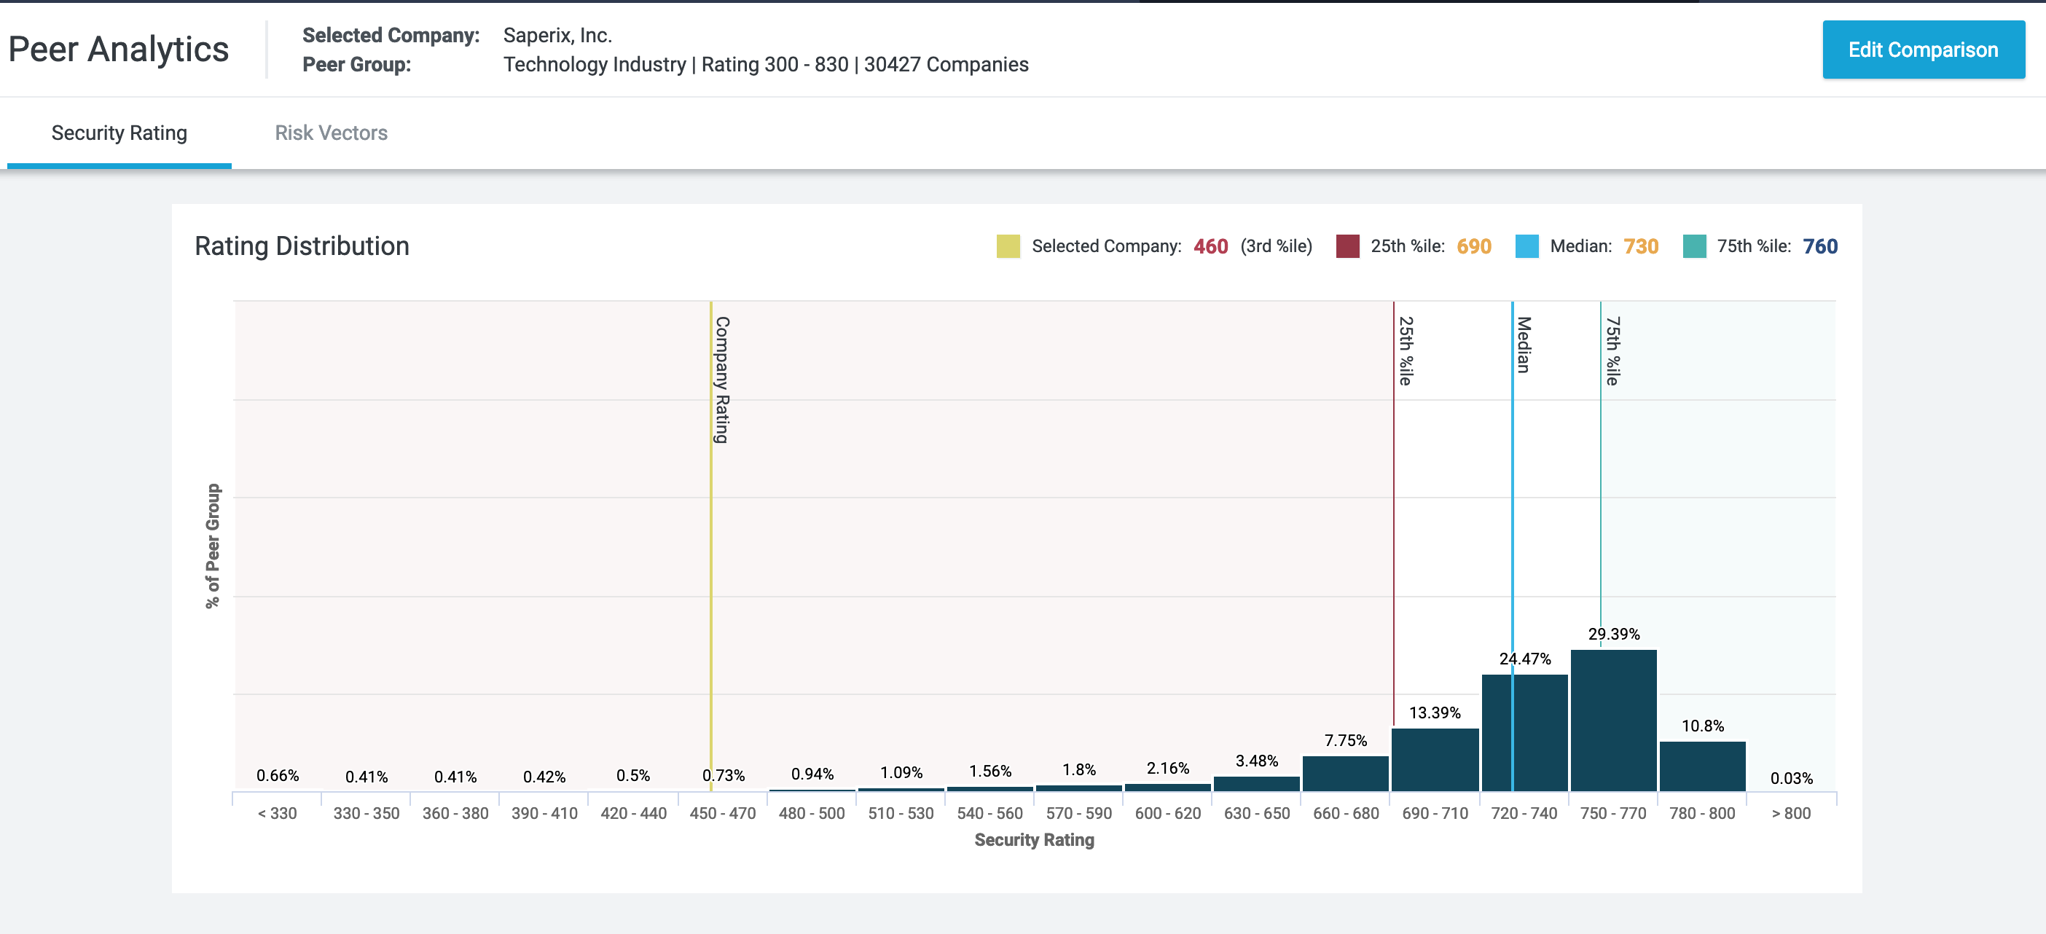Image resolution: width=2046 pixels, height=934 pixels.
Task: Click the blue Median legend swatch
Action: (x=1526, y=246)
